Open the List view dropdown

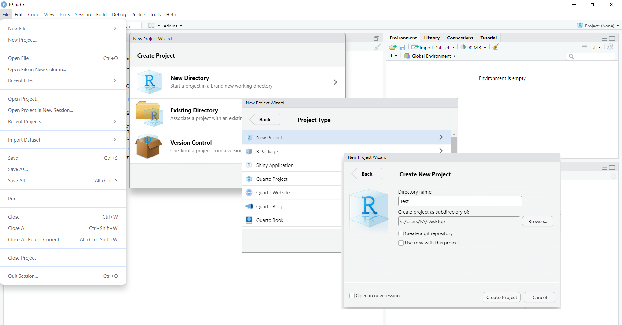(592, 47)
